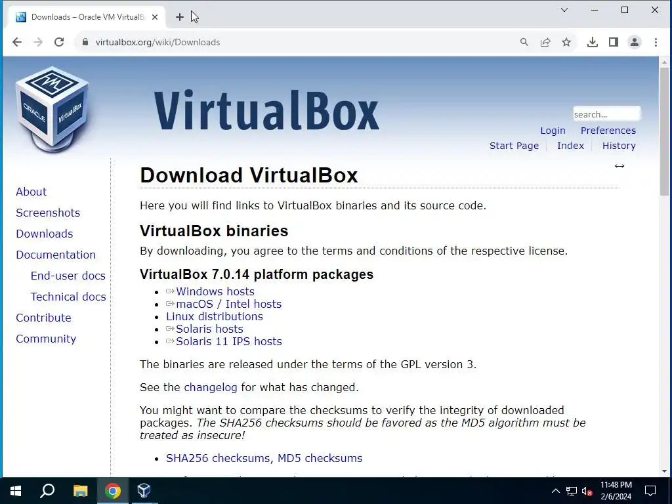Open Screenshots in the sidebar
The height and width of the screenshot is (504, 672).
[x=48, y=213]
